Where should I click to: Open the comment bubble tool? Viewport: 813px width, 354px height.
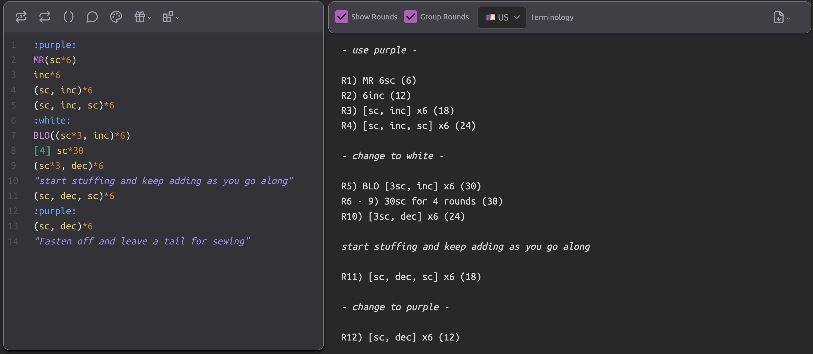pyautogui.click(x=92, y=17)
